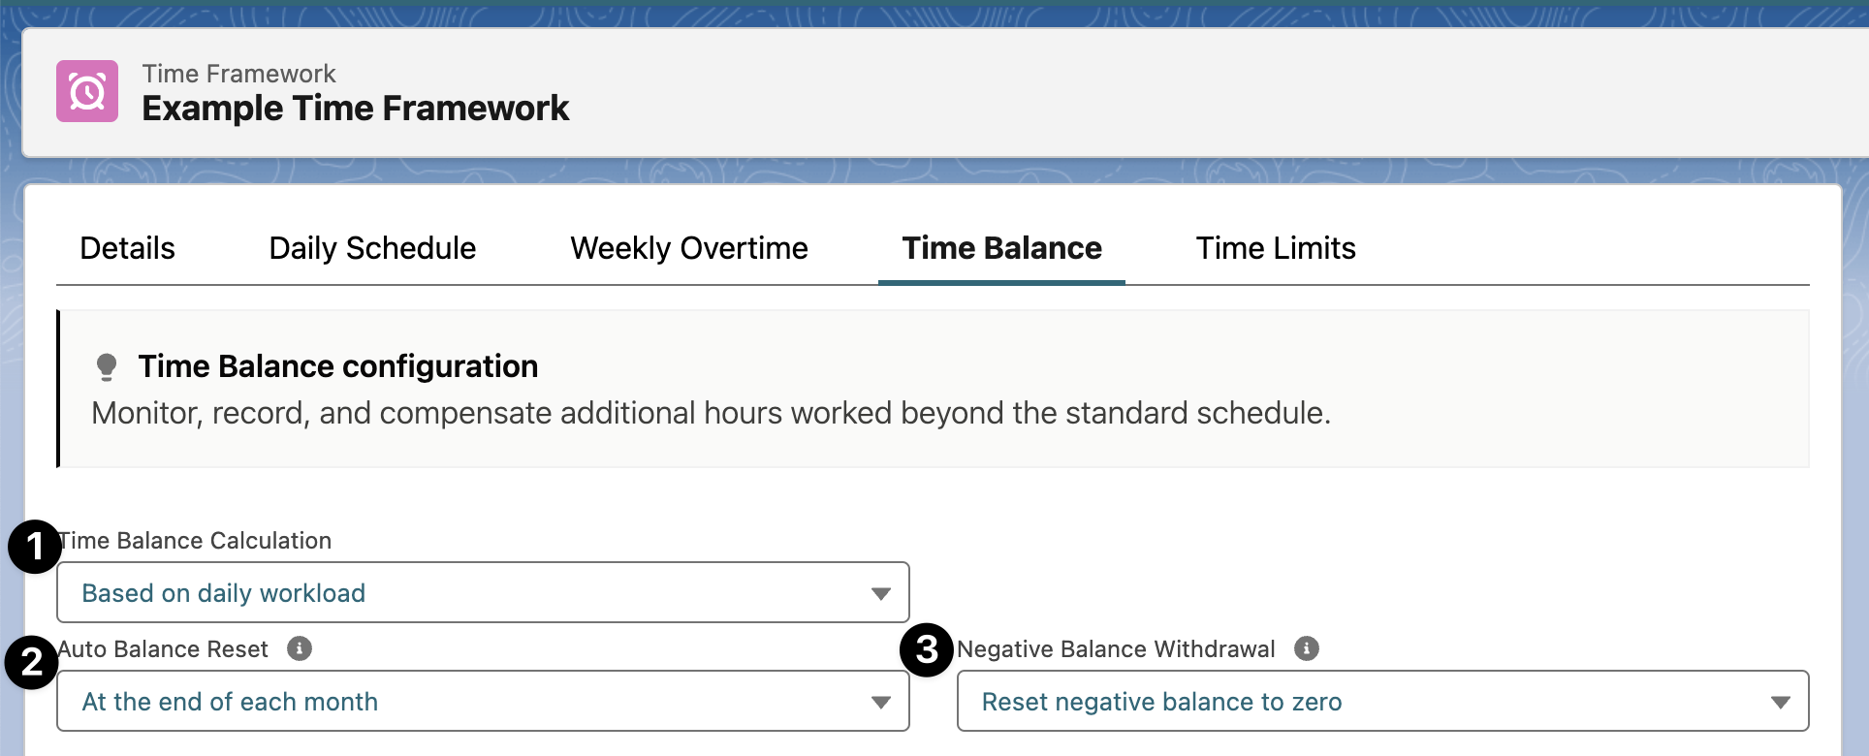The image size is (1869, 756).
Task: Click the number 1 step marker
Action: [34, 548]
